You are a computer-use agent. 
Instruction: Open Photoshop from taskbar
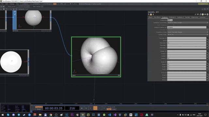[x=67, y=115]
